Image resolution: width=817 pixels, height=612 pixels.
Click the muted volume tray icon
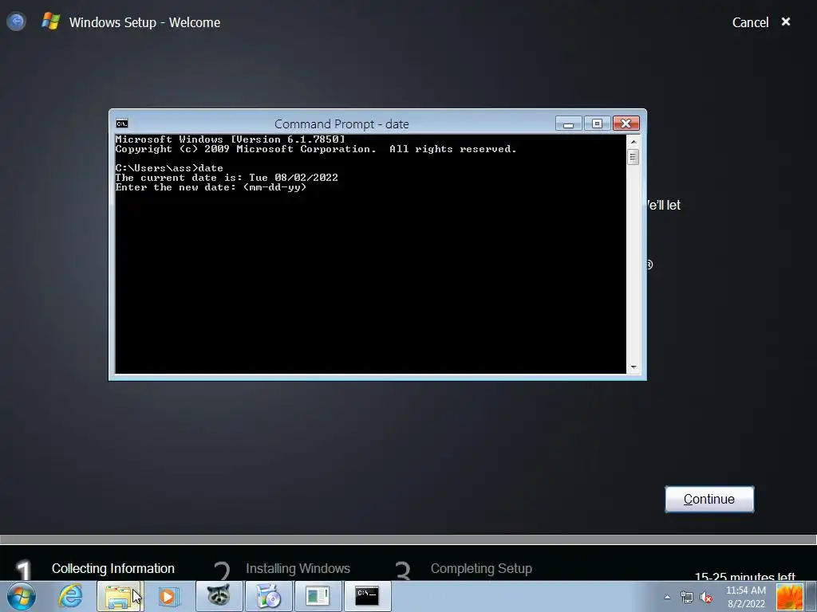tap(706, 598)
